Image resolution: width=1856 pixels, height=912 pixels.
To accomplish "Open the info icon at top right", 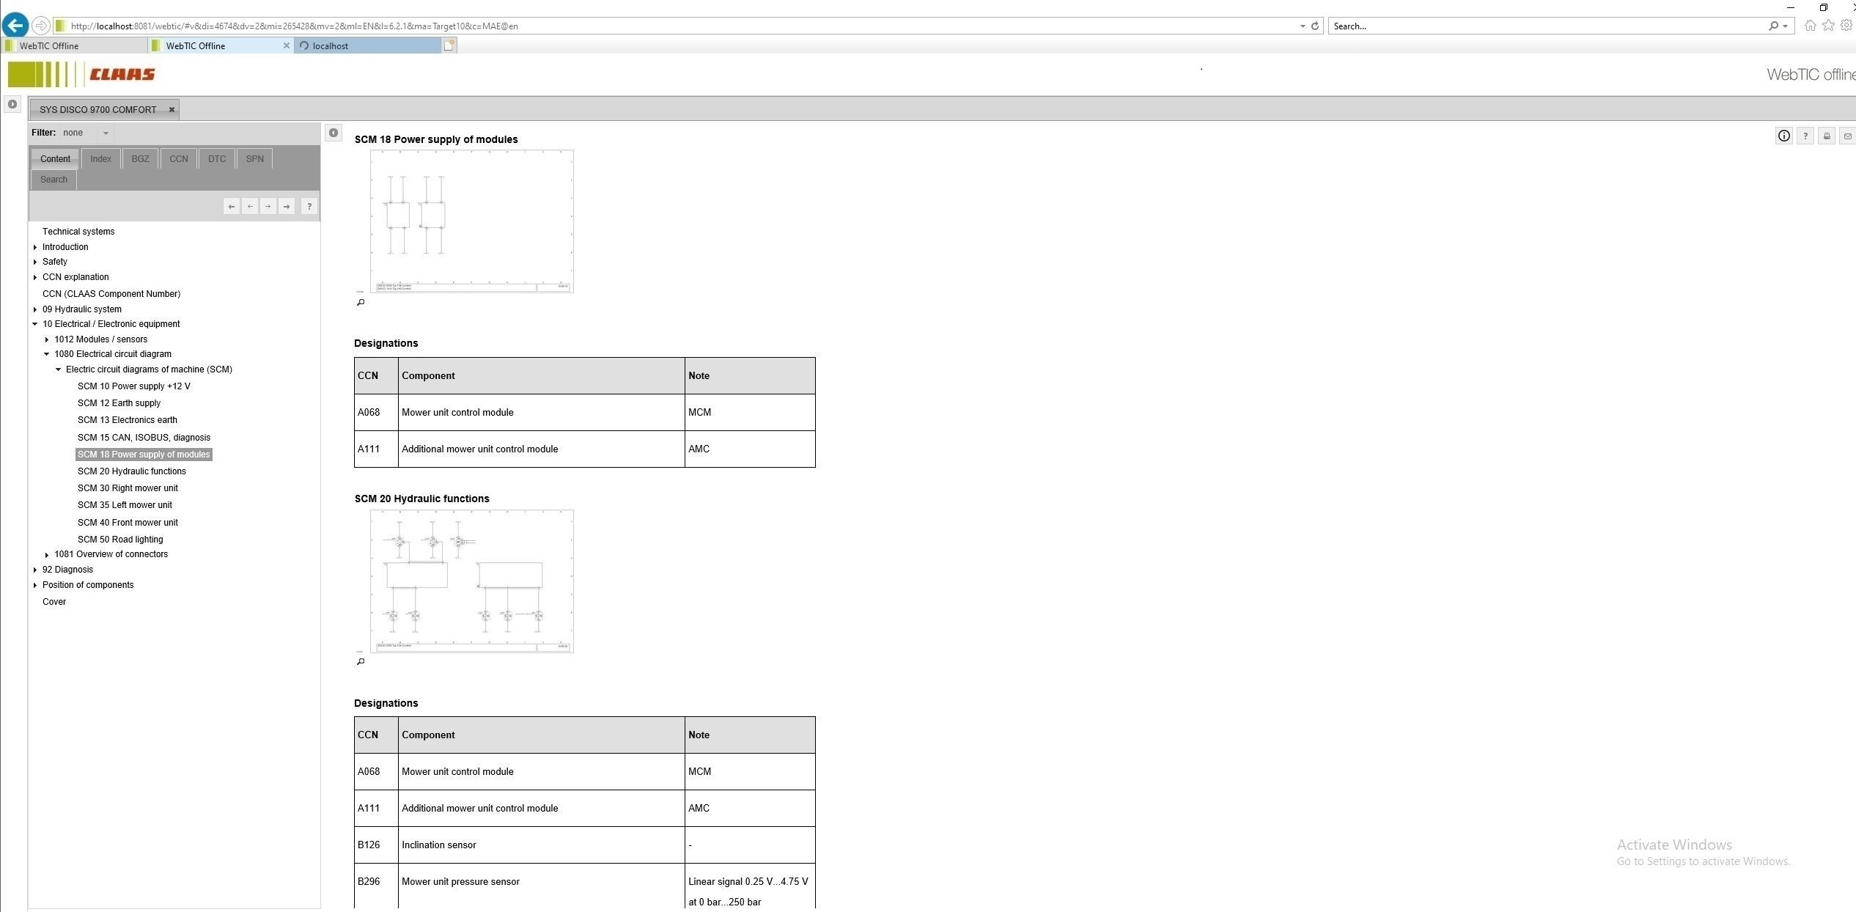I will tap(1784, 136).
